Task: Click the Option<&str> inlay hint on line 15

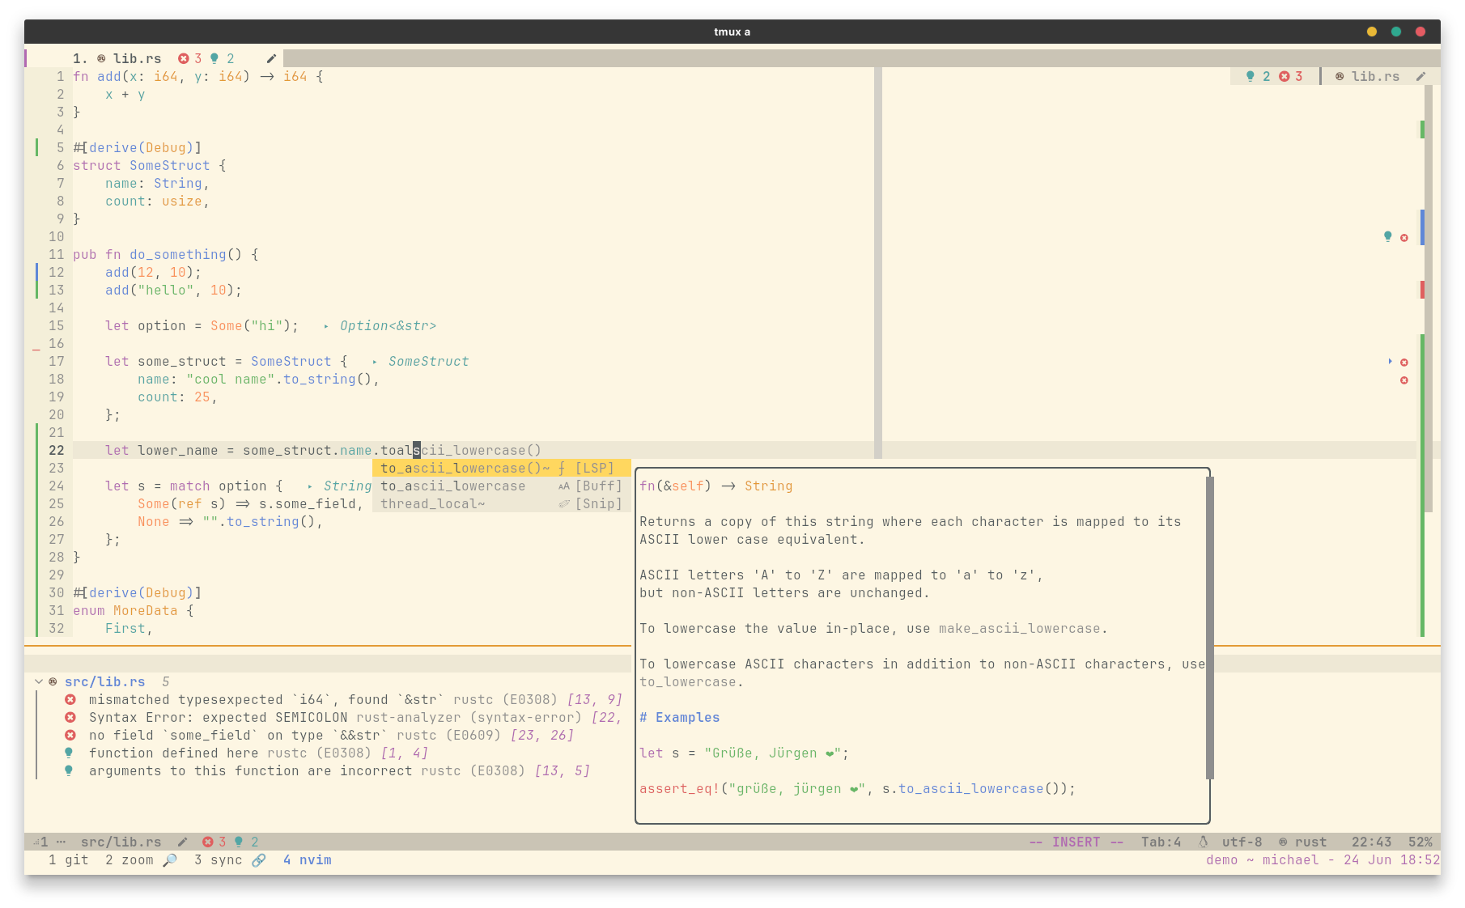Action: 388,325
